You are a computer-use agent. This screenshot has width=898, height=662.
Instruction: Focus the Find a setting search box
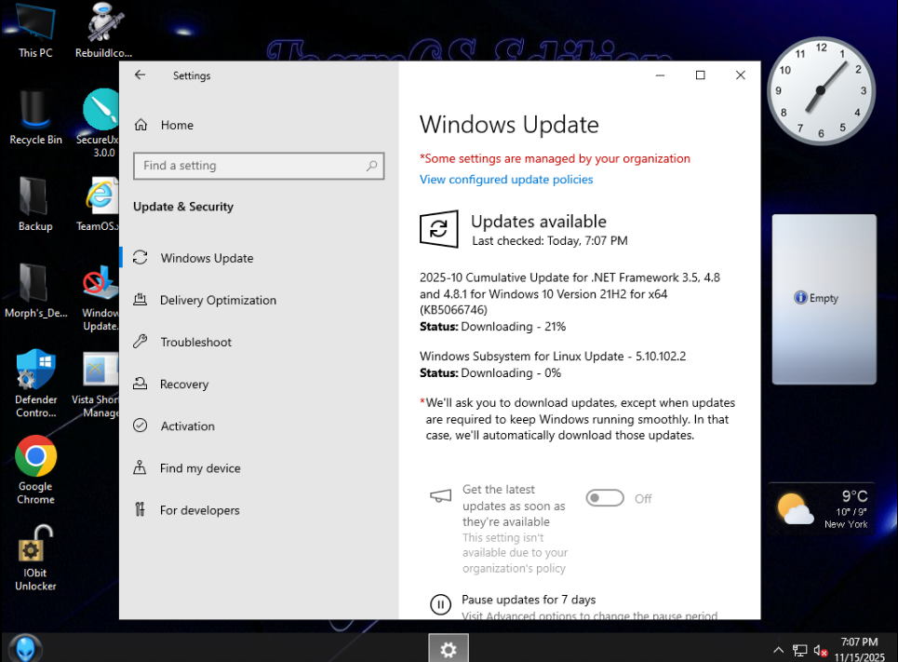259,166
